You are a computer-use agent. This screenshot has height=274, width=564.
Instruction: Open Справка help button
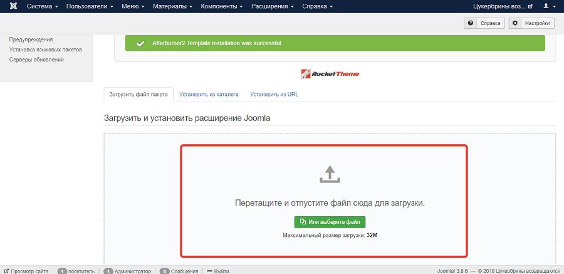(484, 23)
